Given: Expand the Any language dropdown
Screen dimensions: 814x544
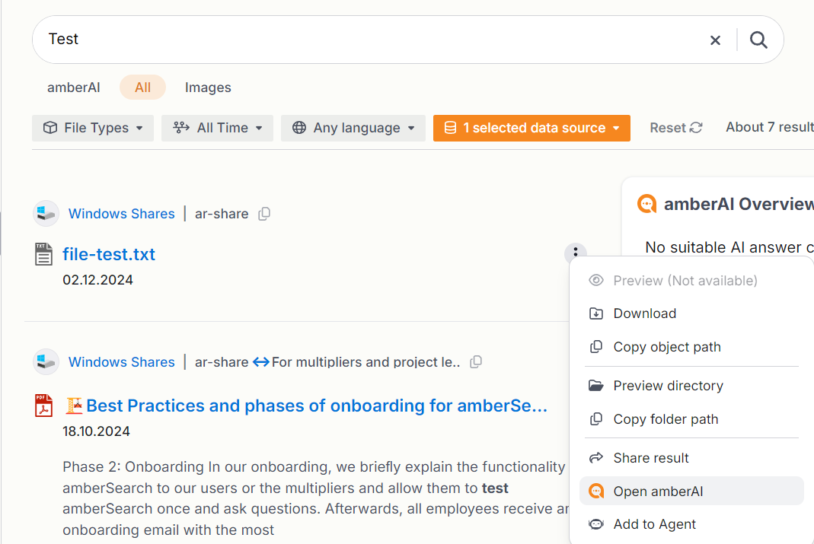Looking at the screenshot, I should tap(353, 128).
